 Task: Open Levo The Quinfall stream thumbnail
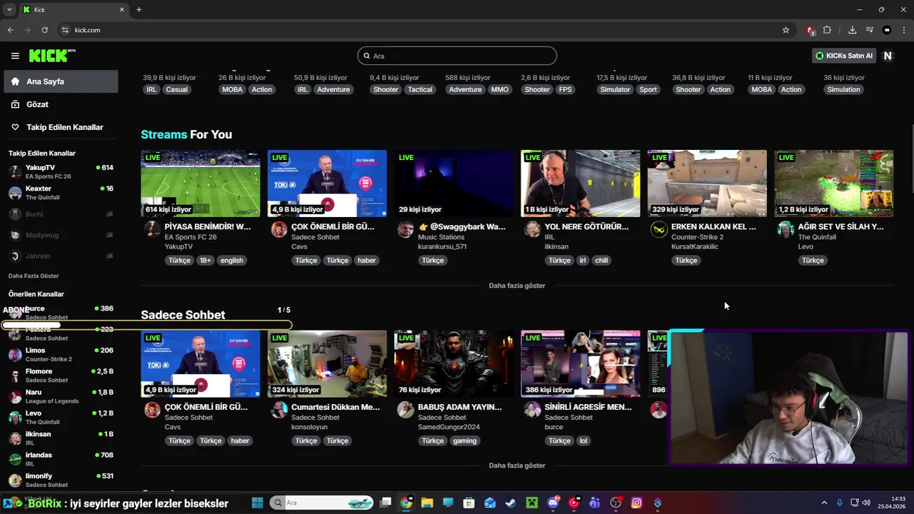tap(834, 183)
